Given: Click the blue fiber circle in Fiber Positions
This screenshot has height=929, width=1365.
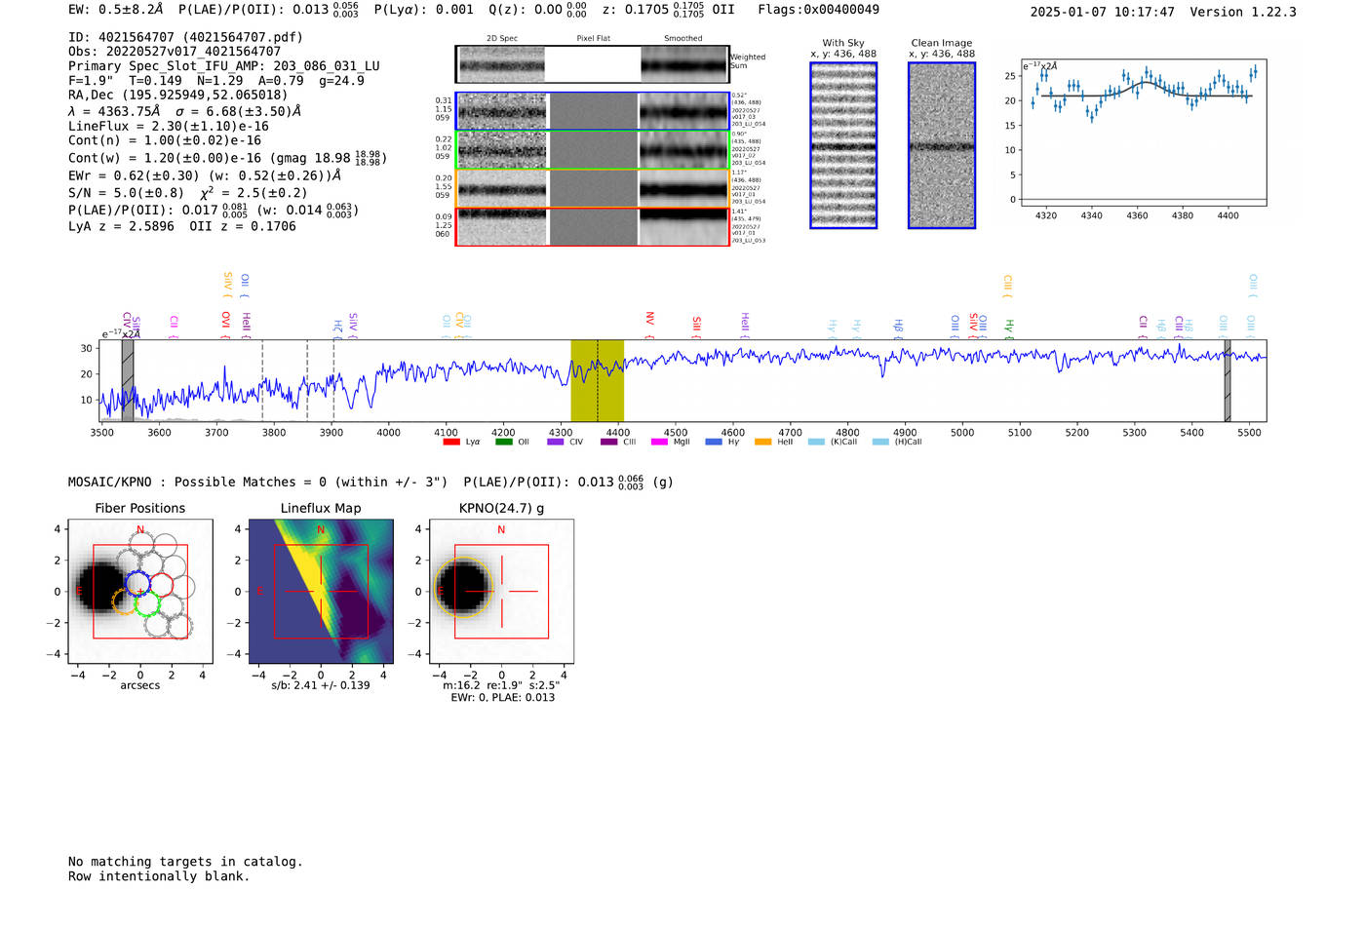Looking at the screenshot, I should coord(137,585).
